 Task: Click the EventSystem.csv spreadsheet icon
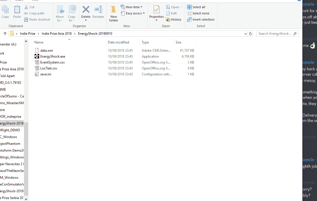point(37,62)
